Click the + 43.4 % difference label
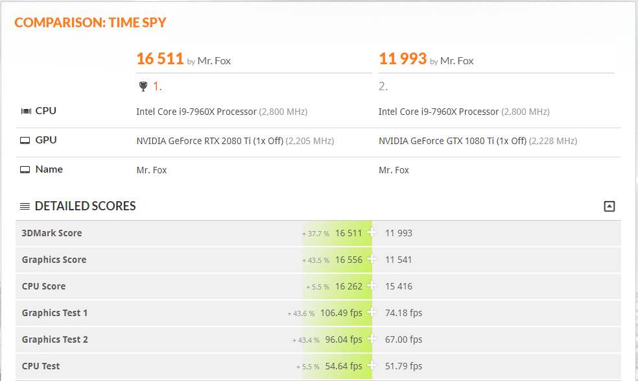Image resolution: width=638 pixels, height=381 pixels. pyautogui.click(x=305, y=340)
